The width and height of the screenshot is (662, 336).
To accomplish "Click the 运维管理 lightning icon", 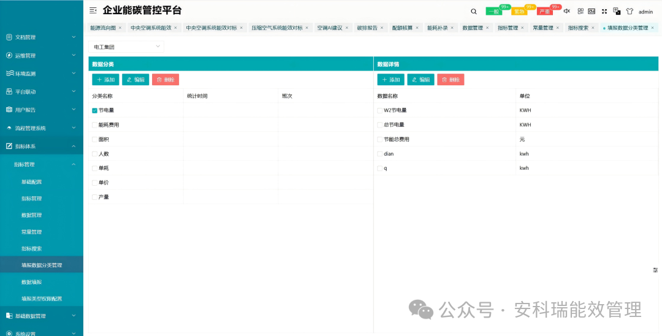I will pos(9,55).
